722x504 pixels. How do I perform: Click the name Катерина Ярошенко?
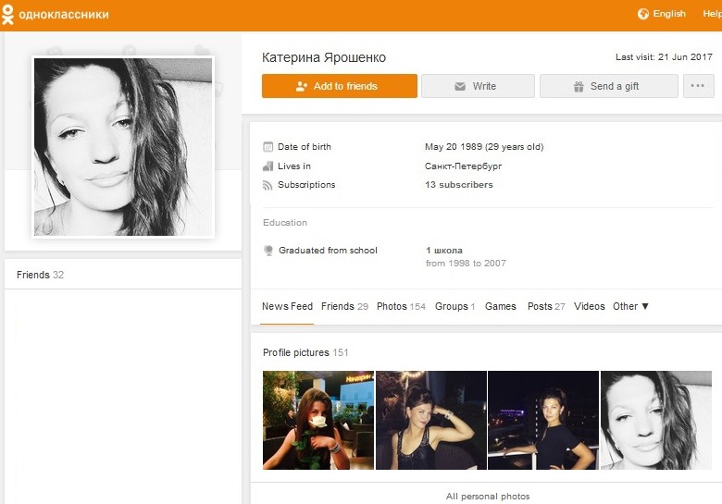324,57
